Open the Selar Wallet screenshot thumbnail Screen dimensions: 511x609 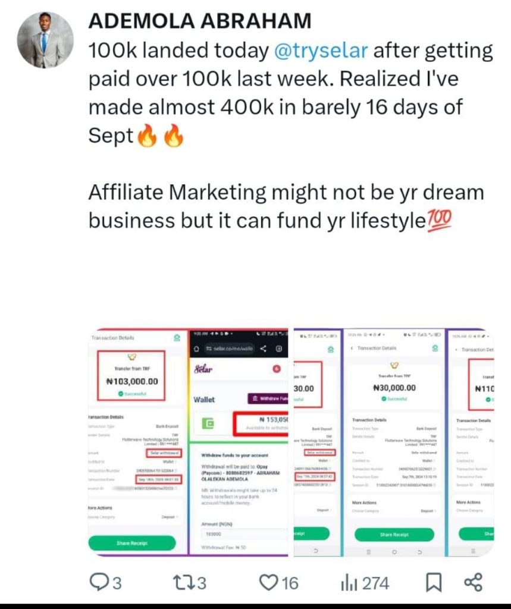[239, 442]
